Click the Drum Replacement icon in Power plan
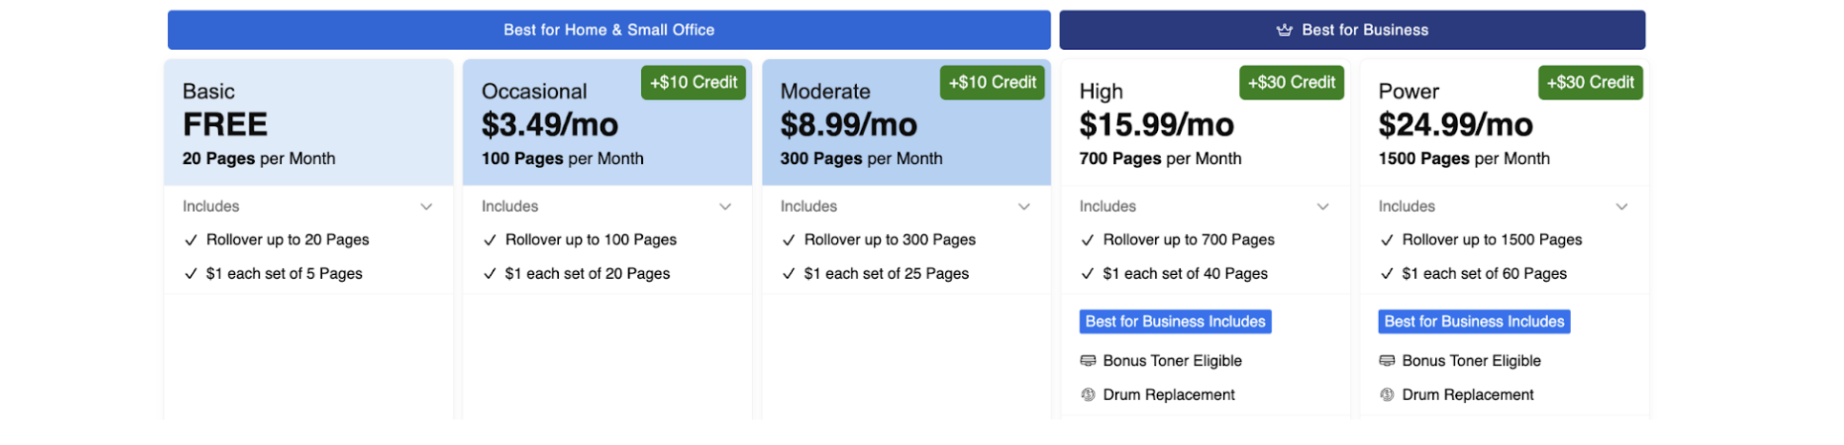This screenshot has width=1844, height=445. [1386, 394]
